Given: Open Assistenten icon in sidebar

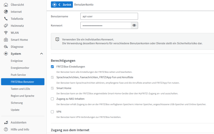Looking at the screenshot, I should pos(6,122).
